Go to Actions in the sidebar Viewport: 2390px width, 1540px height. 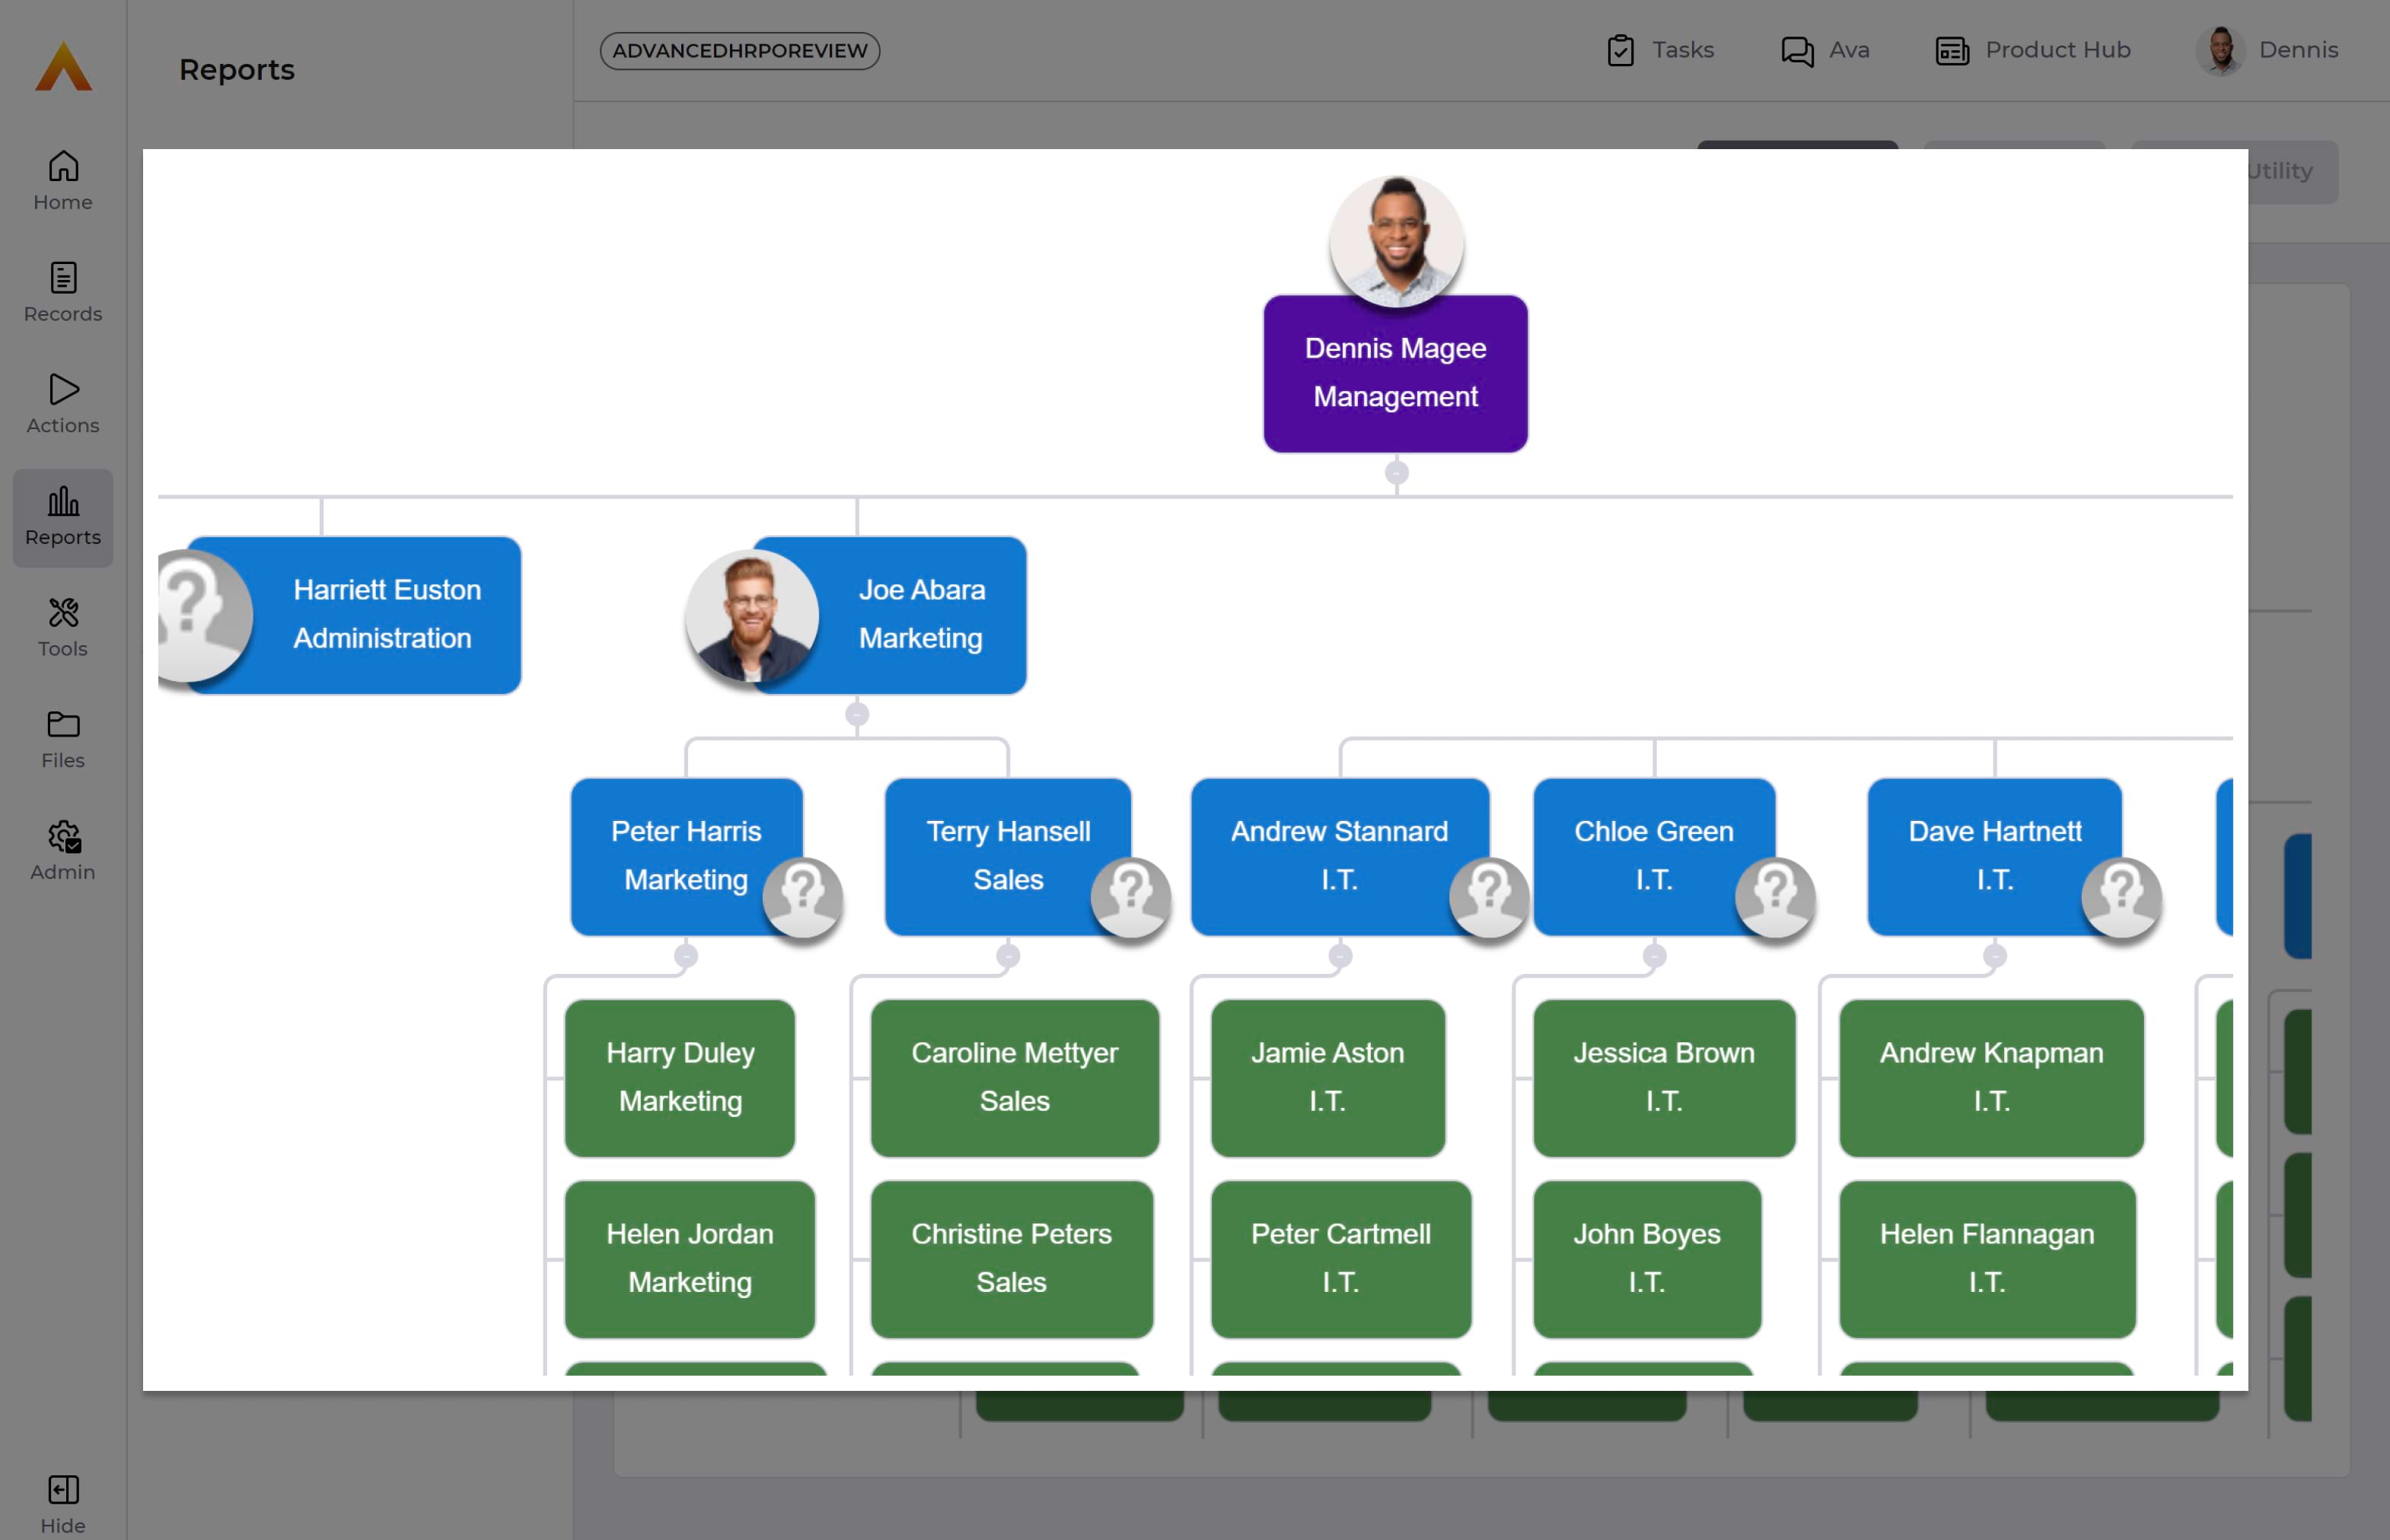tap(63, 404)
